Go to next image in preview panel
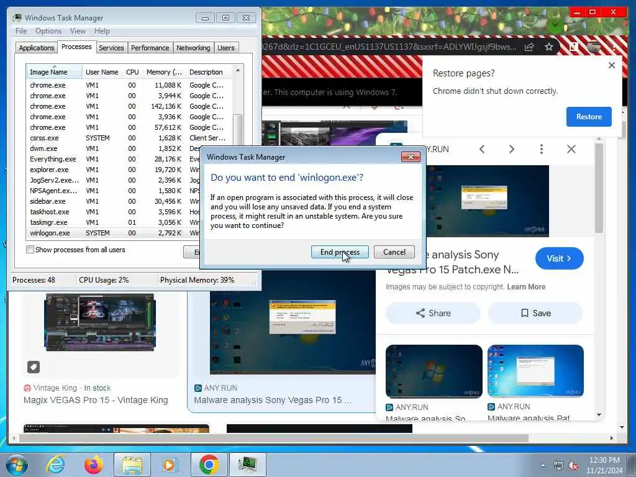The height and width of the screenshot is (477, 636). 512,149
